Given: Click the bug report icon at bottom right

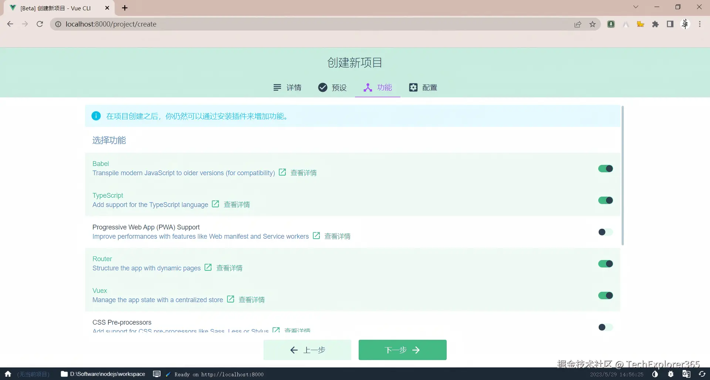Looking at the screenshot, I should click(x=671, y=374).
